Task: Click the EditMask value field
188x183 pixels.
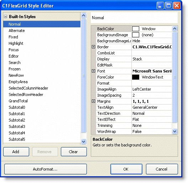Action: (x=152, y=65)
